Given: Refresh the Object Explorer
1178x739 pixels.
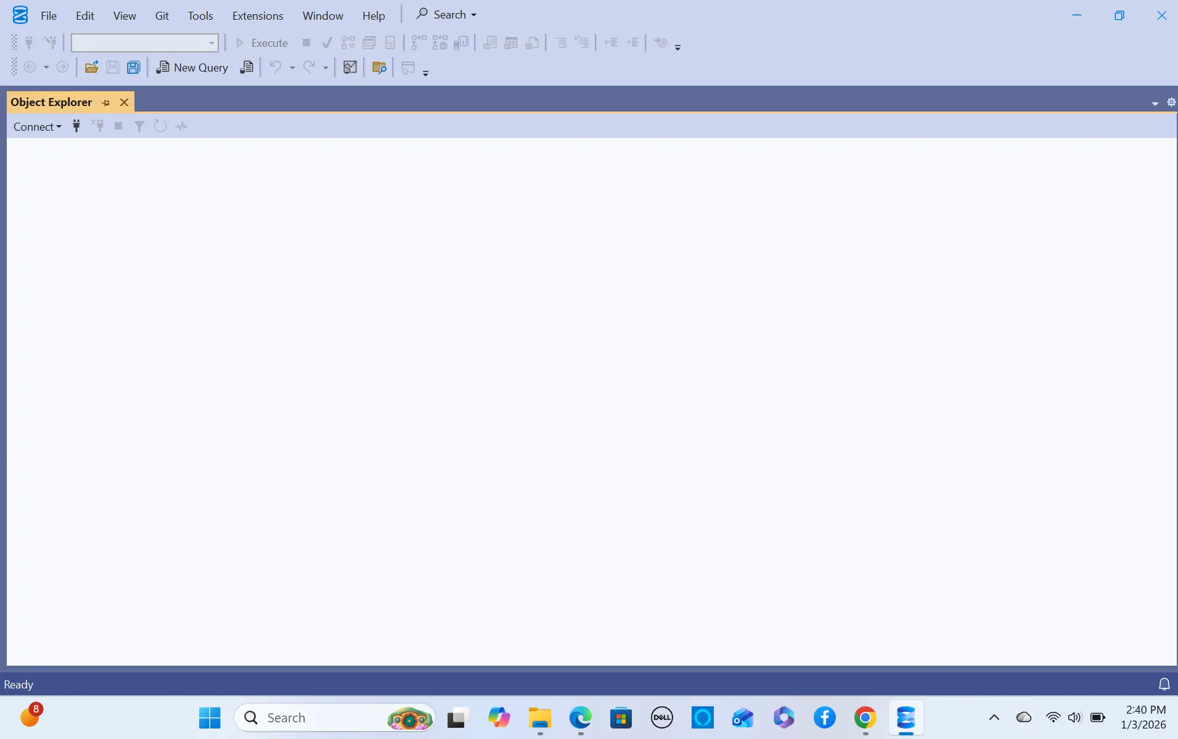Looking at the screenshot, I should 160,126.
